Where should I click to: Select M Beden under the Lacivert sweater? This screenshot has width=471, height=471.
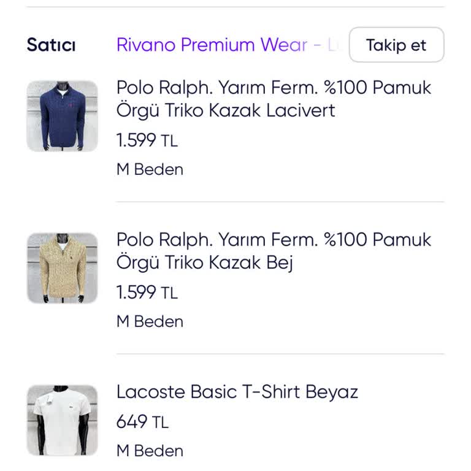pyautogui.click(x=150, y=169)
